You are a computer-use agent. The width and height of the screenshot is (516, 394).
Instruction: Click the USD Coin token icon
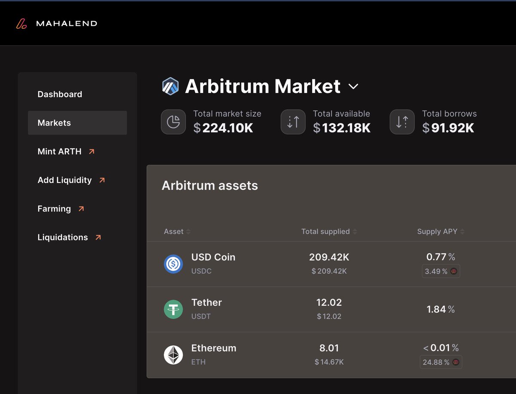coord(173,264)
